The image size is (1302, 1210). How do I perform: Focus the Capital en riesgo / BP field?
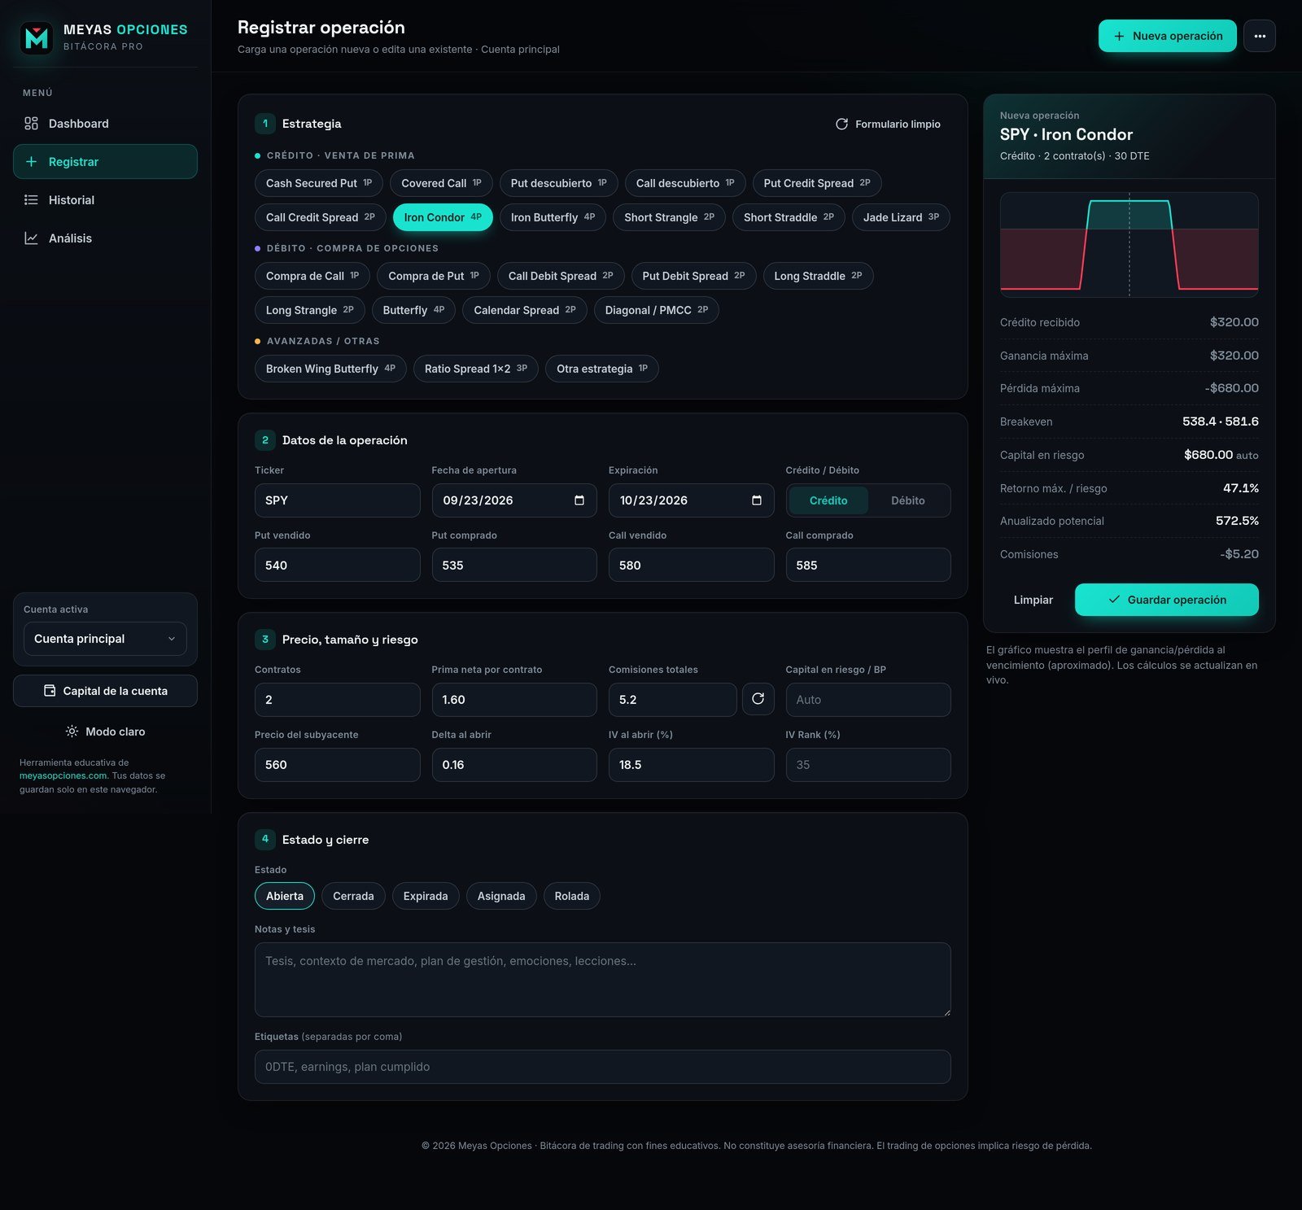(868, 699)
